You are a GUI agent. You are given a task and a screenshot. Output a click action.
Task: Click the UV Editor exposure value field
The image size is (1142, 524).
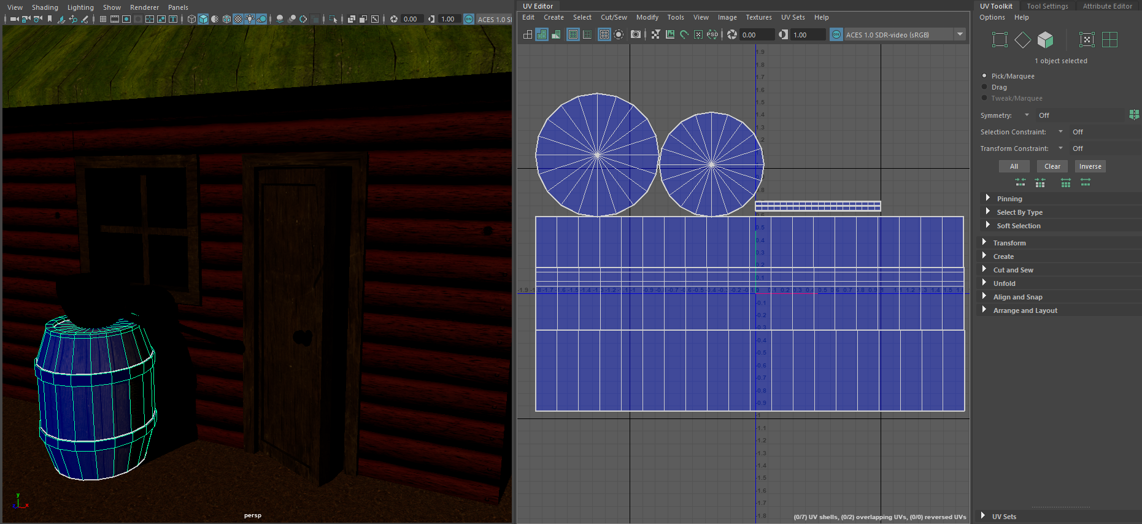(x=756, y=35)
